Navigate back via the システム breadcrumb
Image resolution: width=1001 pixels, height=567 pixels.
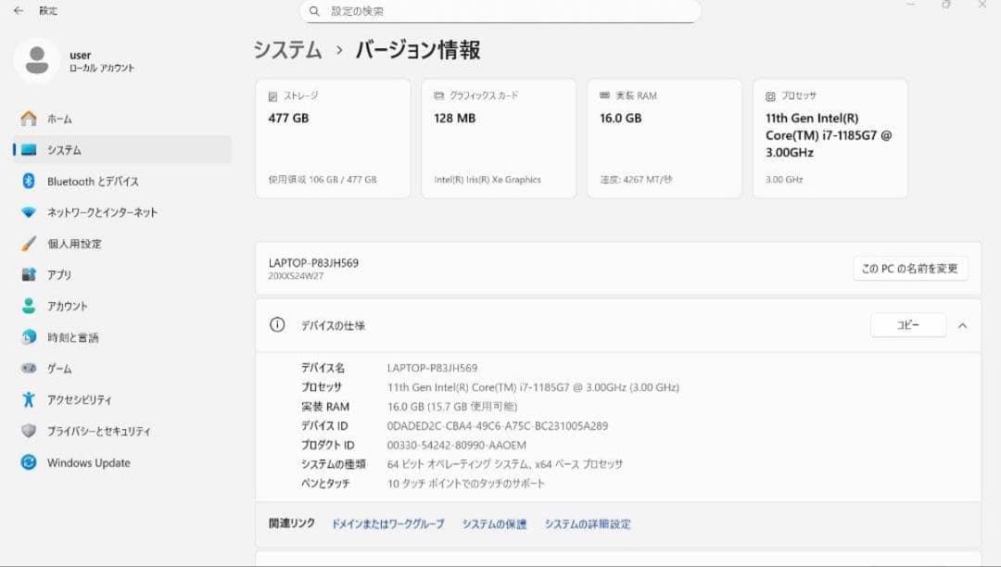286,51
